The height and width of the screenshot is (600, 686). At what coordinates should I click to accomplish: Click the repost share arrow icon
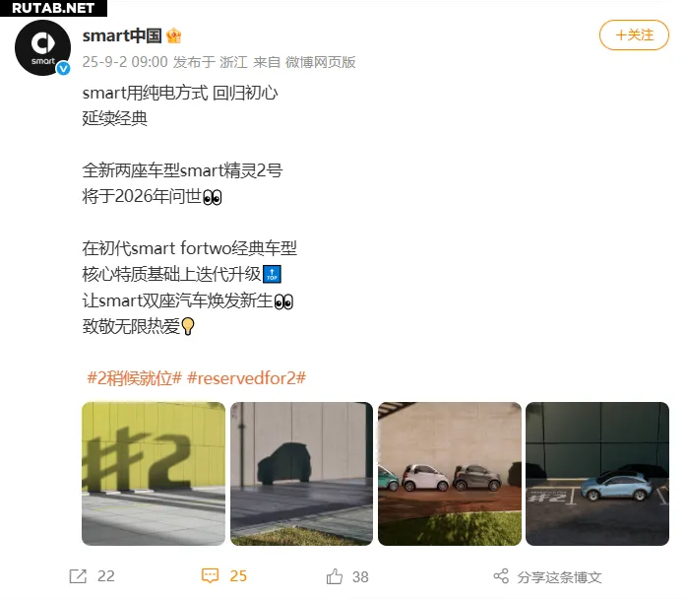tap(78, 576)
